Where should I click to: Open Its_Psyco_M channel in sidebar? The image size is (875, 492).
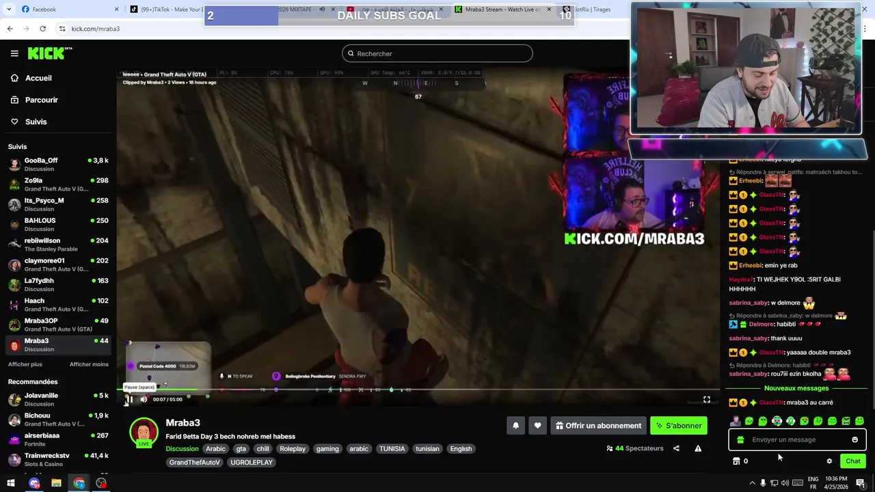pos(58,204)
